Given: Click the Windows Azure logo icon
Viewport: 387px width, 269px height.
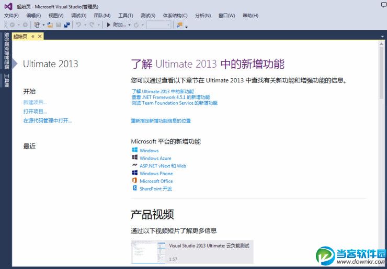Looking at the screenshot, I should 134,157.
